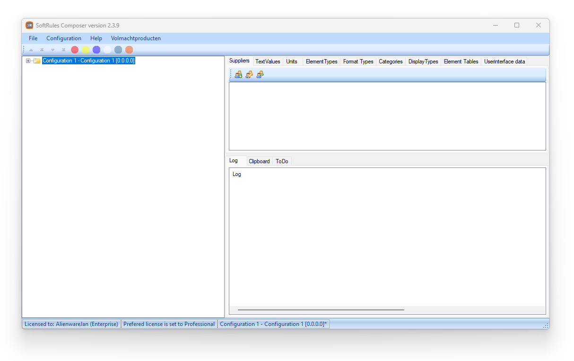Select the purple-blue circle in the toolbar

click(x=96, y=50)
